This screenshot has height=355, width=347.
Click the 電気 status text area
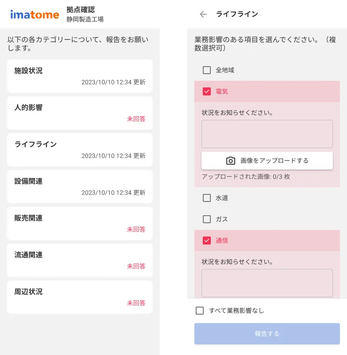pos(267,134)
